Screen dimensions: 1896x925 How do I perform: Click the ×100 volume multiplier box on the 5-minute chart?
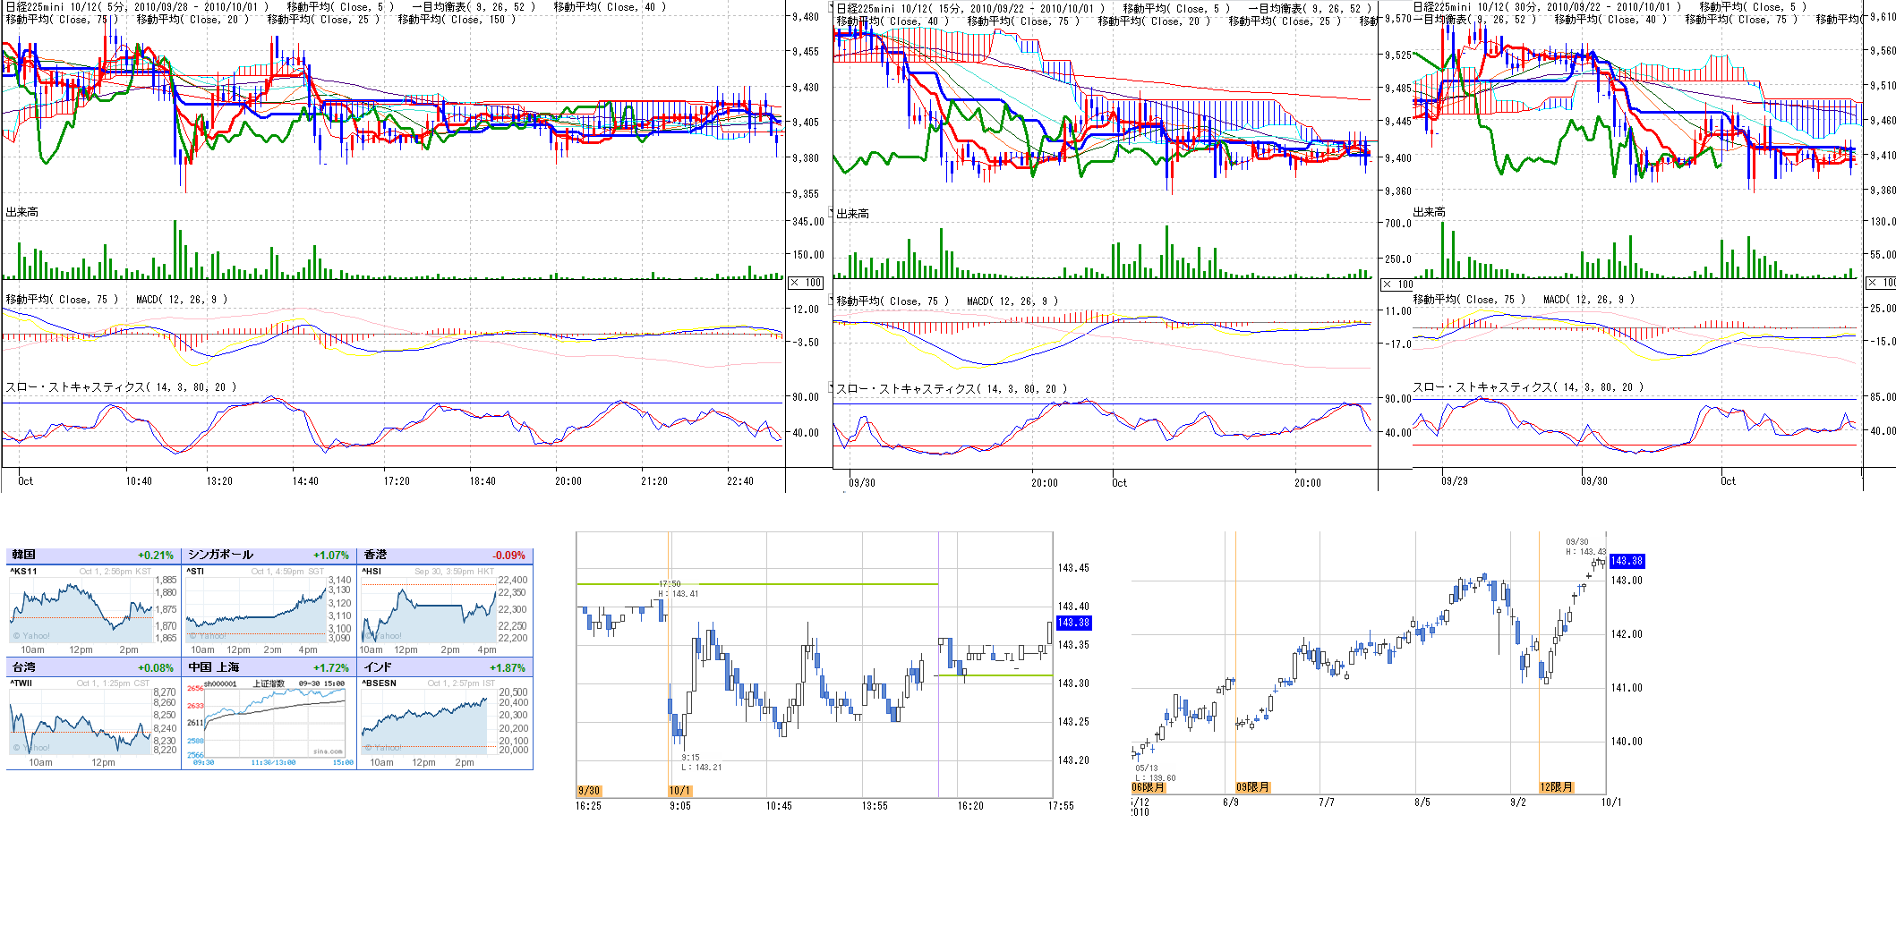pos(806,283)
